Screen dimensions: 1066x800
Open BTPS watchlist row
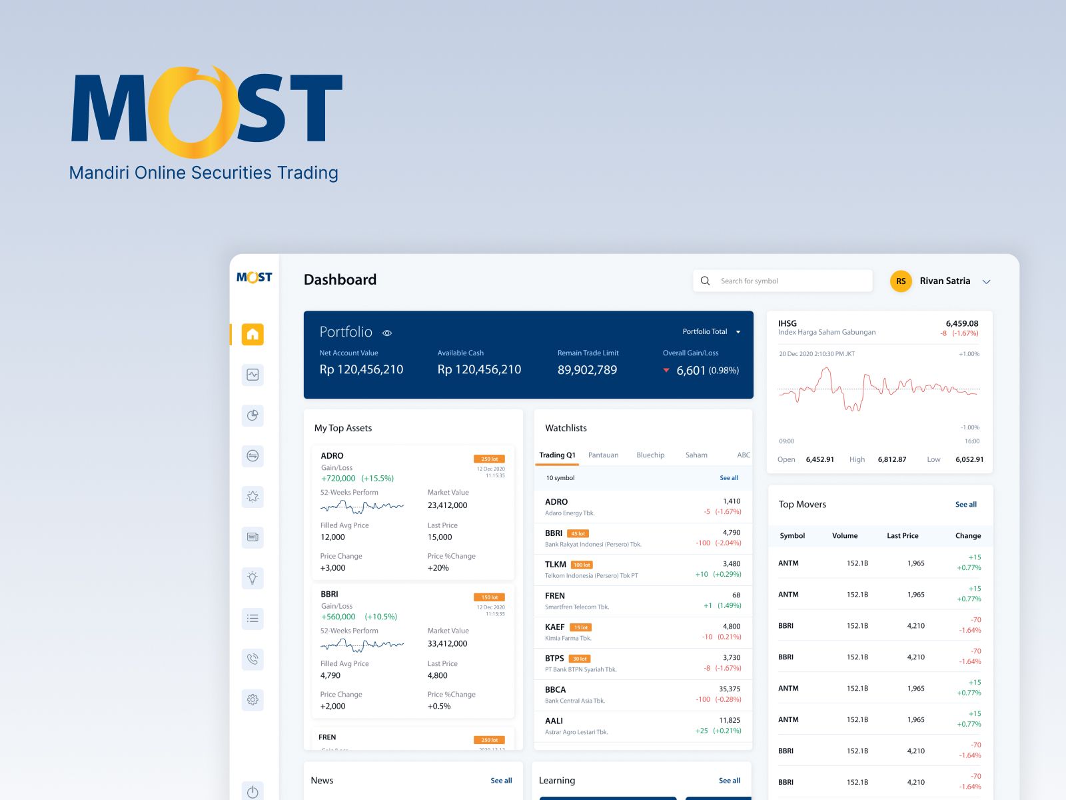click(x=643, y=663)
